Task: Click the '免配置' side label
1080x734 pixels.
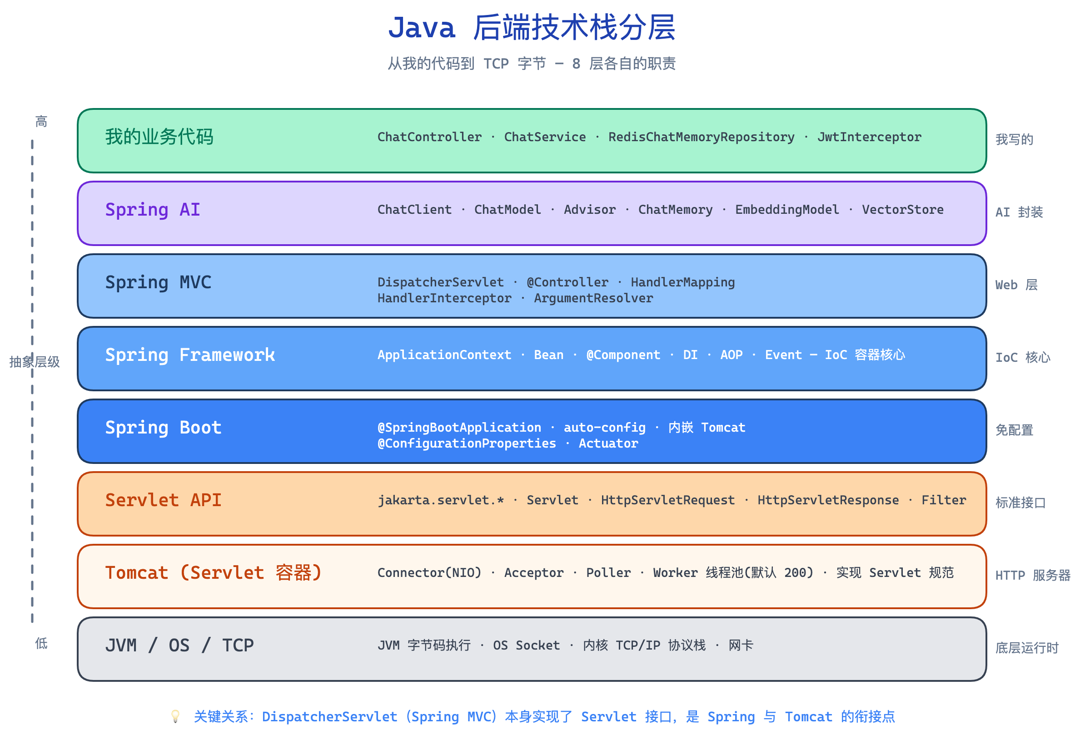Action: pos(1015,430)
